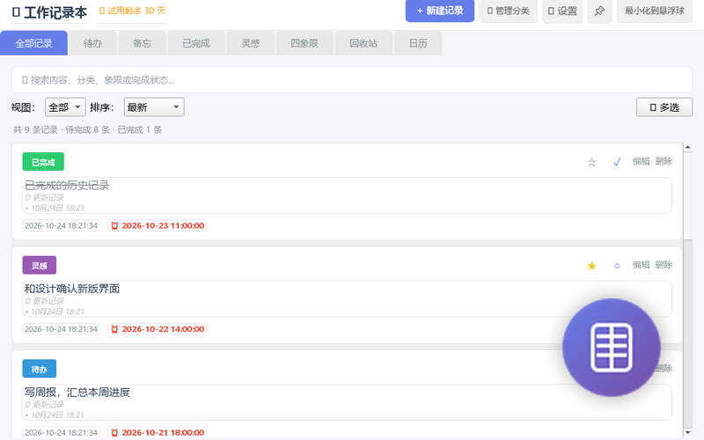Click the pin window icon
This screenshot has width=704, height=440.
click(599, 11)
